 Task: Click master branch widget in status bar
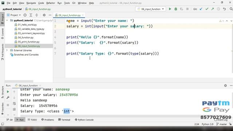tap(222, 124)
